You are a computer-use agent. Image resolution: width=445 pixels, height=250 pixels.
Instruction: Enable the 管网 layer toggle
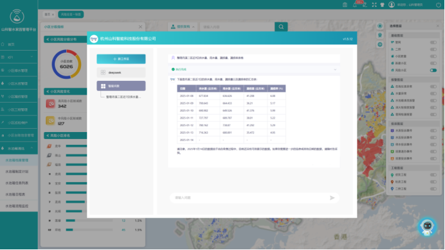[x=433, y=42]
